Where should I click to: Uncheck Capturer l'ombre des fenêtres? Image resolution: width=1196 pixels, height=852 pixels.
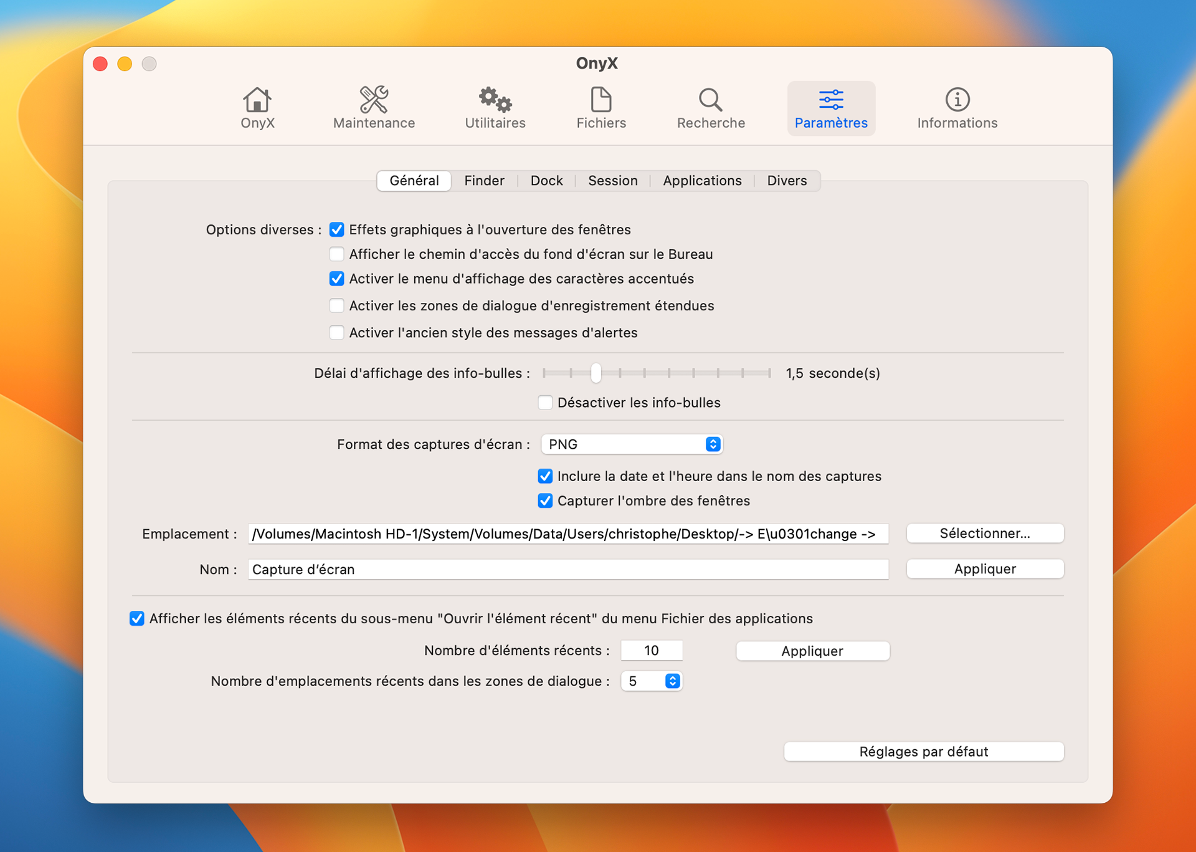point(545,501)
